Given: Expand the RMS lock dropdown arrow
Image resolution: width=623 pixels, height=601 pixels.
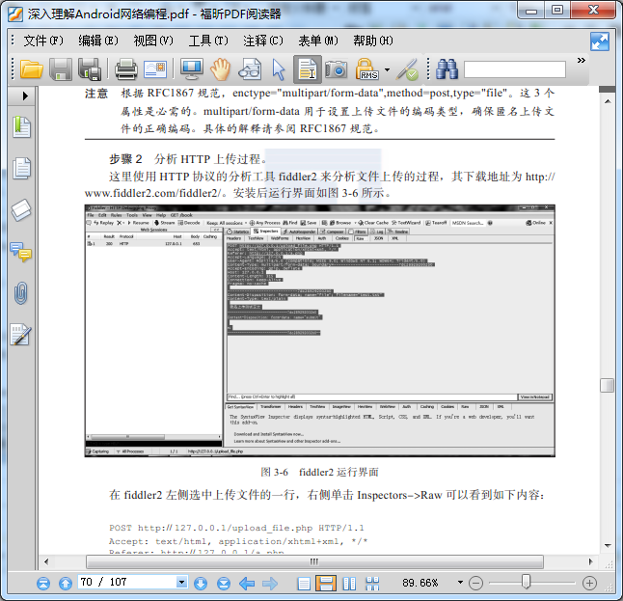Looking at the screenshot, I should point(387,70).
